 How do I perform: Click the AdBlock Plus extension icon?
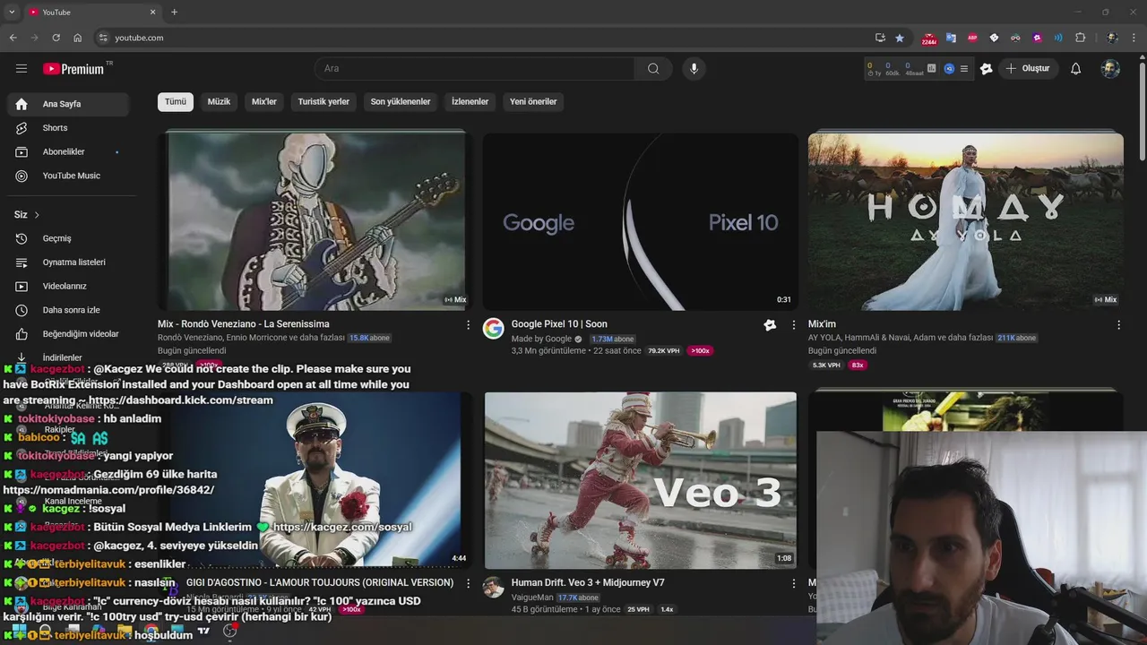pos(972,38)
